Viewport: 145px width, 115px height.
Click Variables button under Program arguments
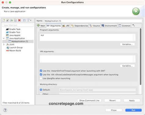pyautogui.click(x=127, y=44)
